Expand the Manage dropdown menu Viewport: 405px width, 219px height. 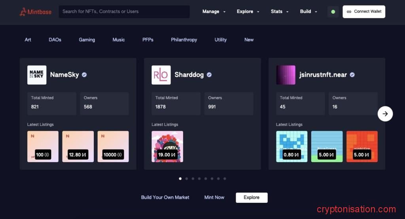pos(214,11)
